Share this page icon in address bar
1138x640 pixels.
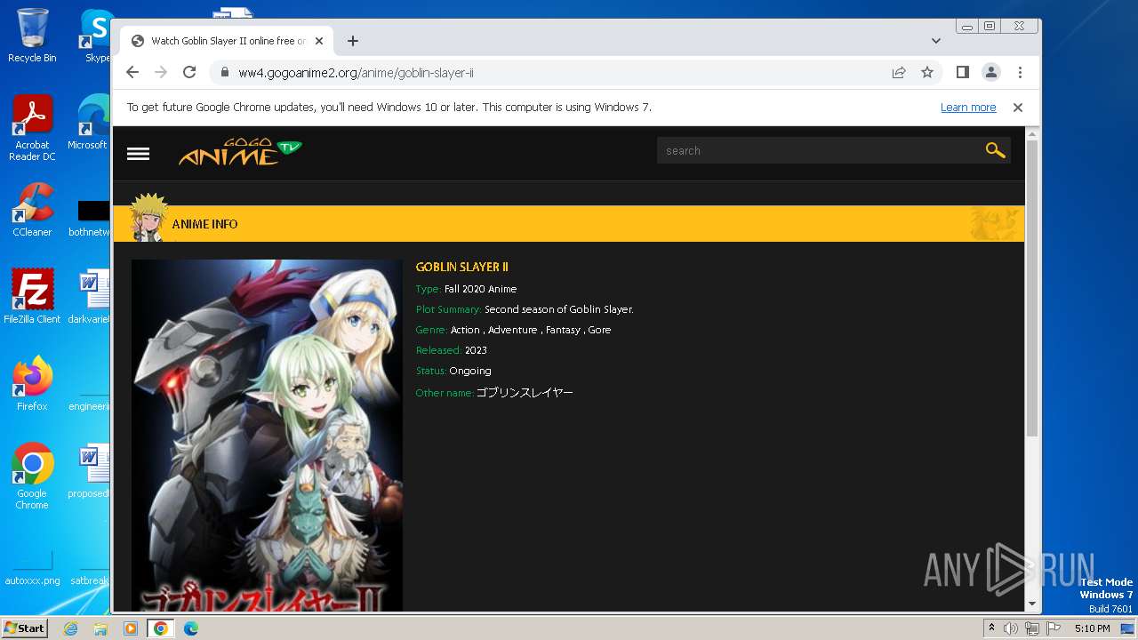[x=899, y=72]
